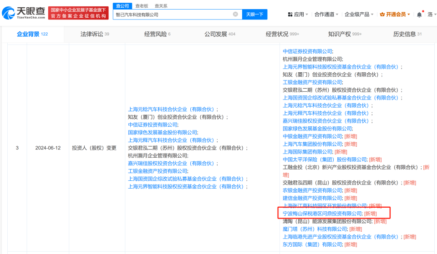
Task: Open the user account dropdown at top right
Action: tap(432, 14)
